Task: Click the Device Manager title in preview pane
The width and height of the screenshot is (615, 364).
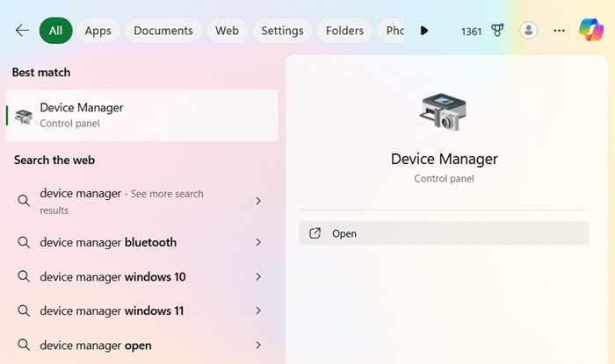Action: (444, 159)
